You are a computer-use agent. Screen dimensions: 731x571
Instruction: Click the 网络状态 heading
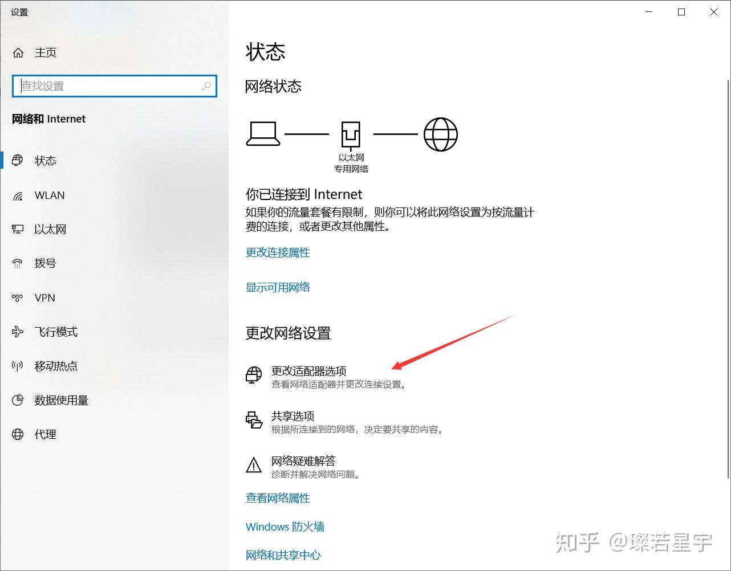click(273, 87)
